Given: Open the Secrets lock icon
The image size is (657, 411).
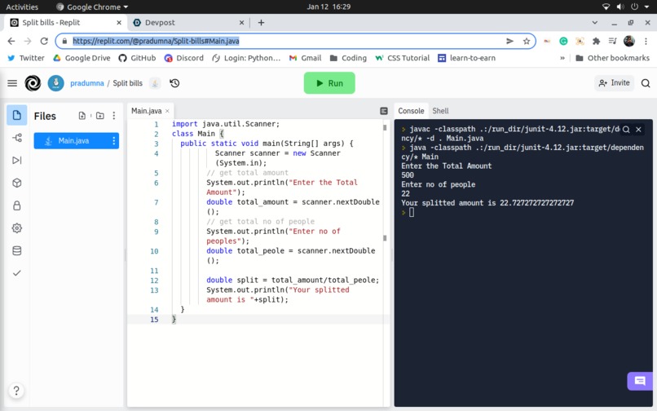Looking at the screenshot, I should click(17, 205).
